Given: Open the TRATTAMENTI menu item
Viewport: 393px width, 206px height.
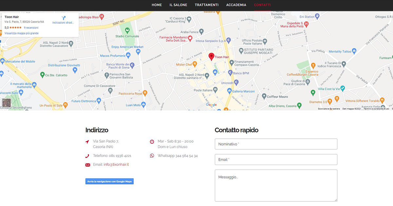Looking at the screenshot, I should coord(207,5).
